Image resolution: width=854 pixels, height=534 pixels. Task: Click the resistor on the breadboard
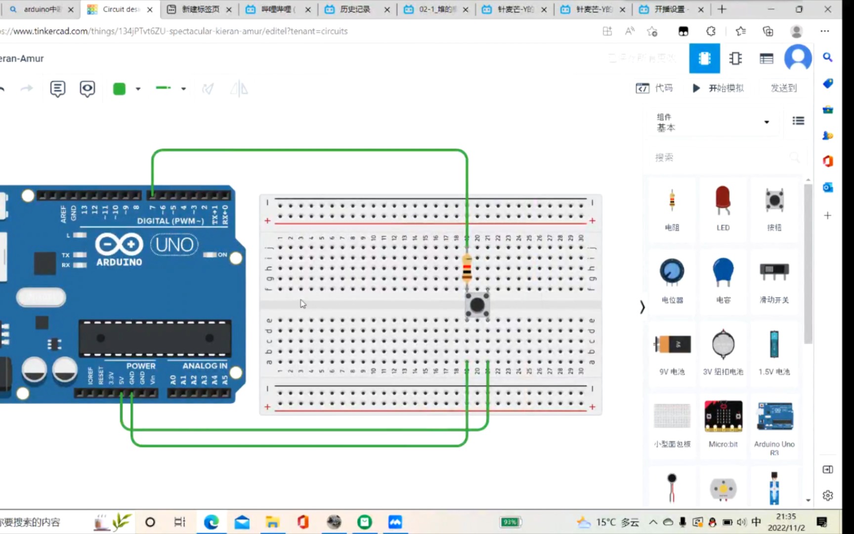[467, 268]
